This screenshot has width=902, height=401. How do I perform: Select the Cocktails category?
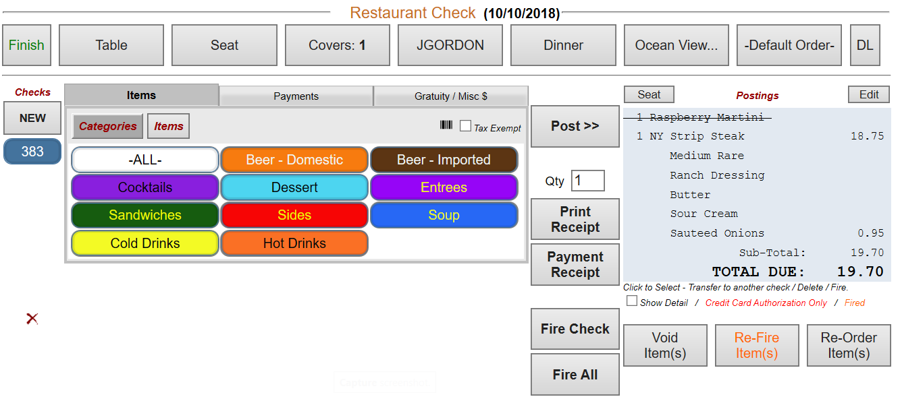pyautogui.click(x=145, y=187)
